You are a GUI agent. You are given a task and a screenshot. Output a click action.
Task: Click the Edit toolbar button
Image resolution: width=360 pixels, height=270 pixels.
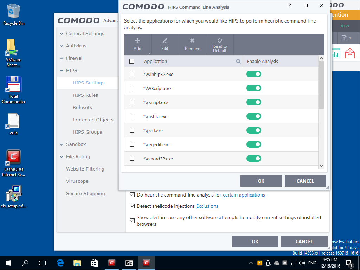pos(165,45)
